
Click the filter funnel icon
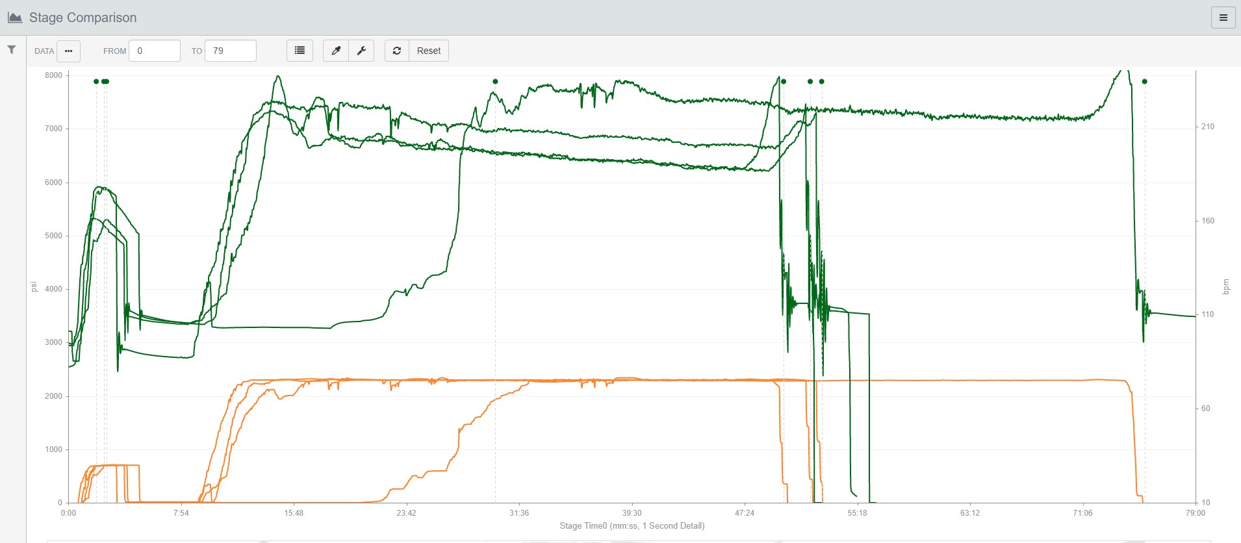[x=12, y=50]
